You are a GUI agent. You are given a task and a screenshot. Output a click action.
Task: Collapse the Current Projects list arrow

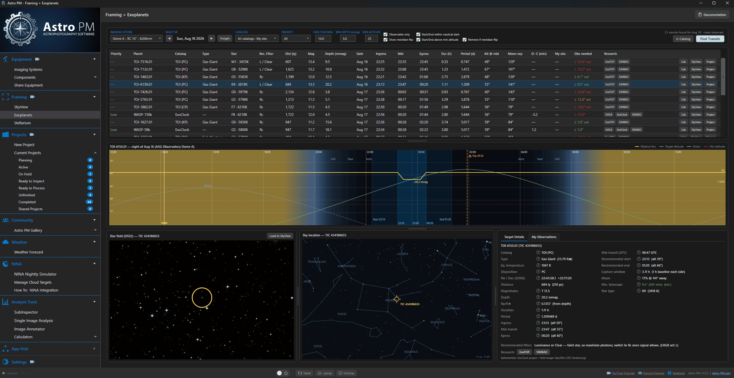[95, 153]
